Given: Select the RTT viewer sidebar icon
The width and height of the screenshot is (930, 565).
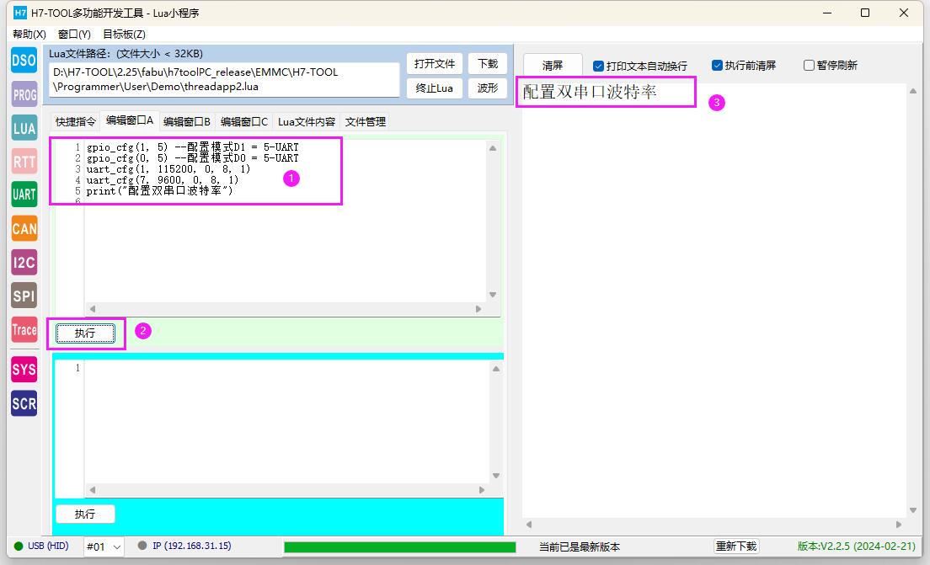Looking at the screenshot, I should pyautogui.click(x=24, y=162).
